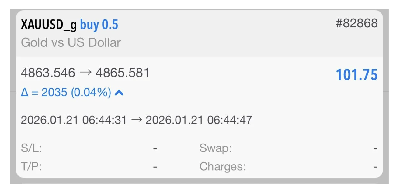The image size is (393, 187).
Task: Tap the close time 2026.01.21 06:44:47
Action: (x=199, y=120)
